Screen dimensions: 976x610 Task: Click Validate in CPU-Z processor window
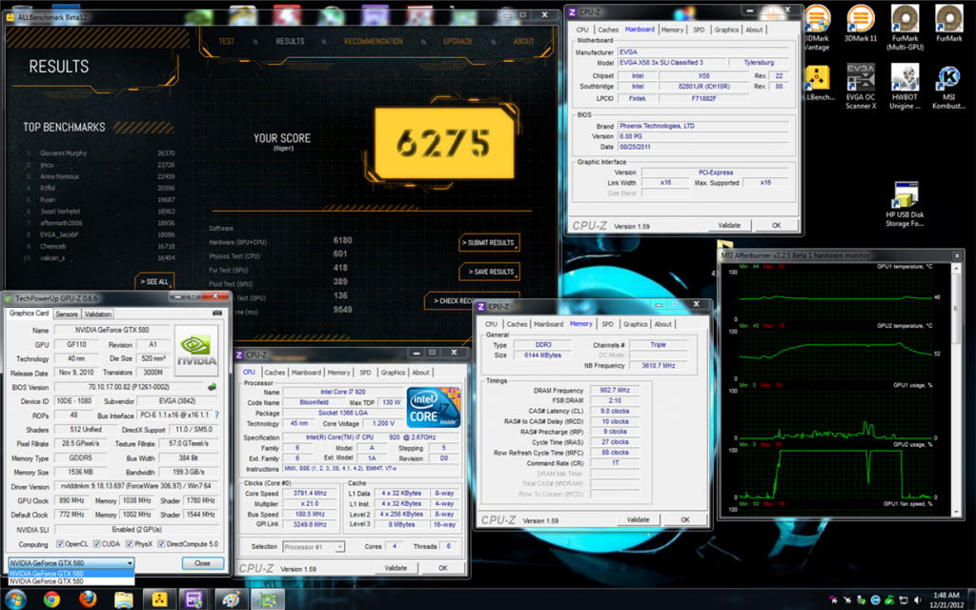tap(396, 568)
